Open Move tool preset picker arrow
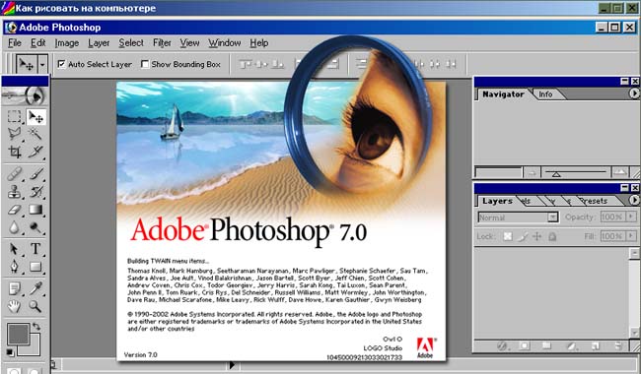Viewport: 641px width, 374px height. [x=42, y=64]
